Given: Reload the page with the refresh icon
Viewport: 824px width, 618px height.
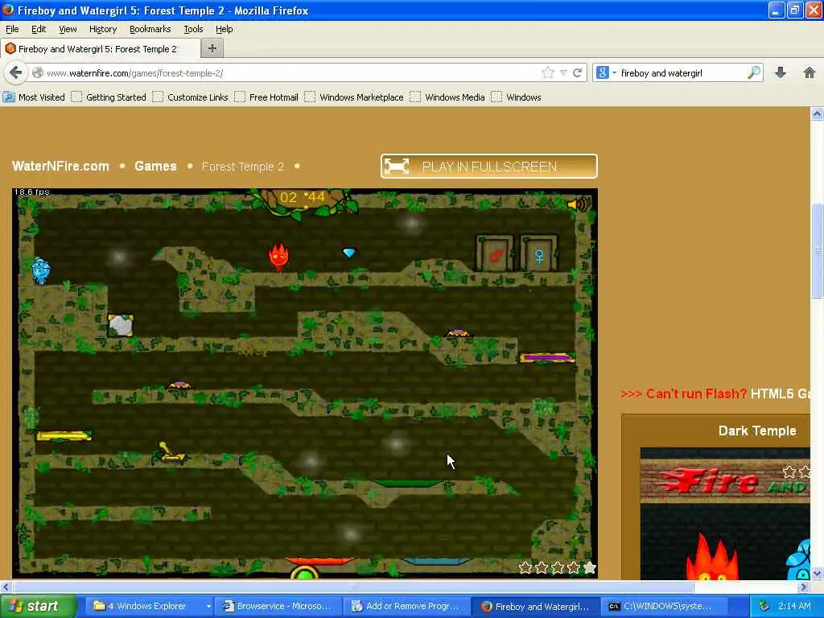Looking at the screenshot, I should (x=577, y=73).
